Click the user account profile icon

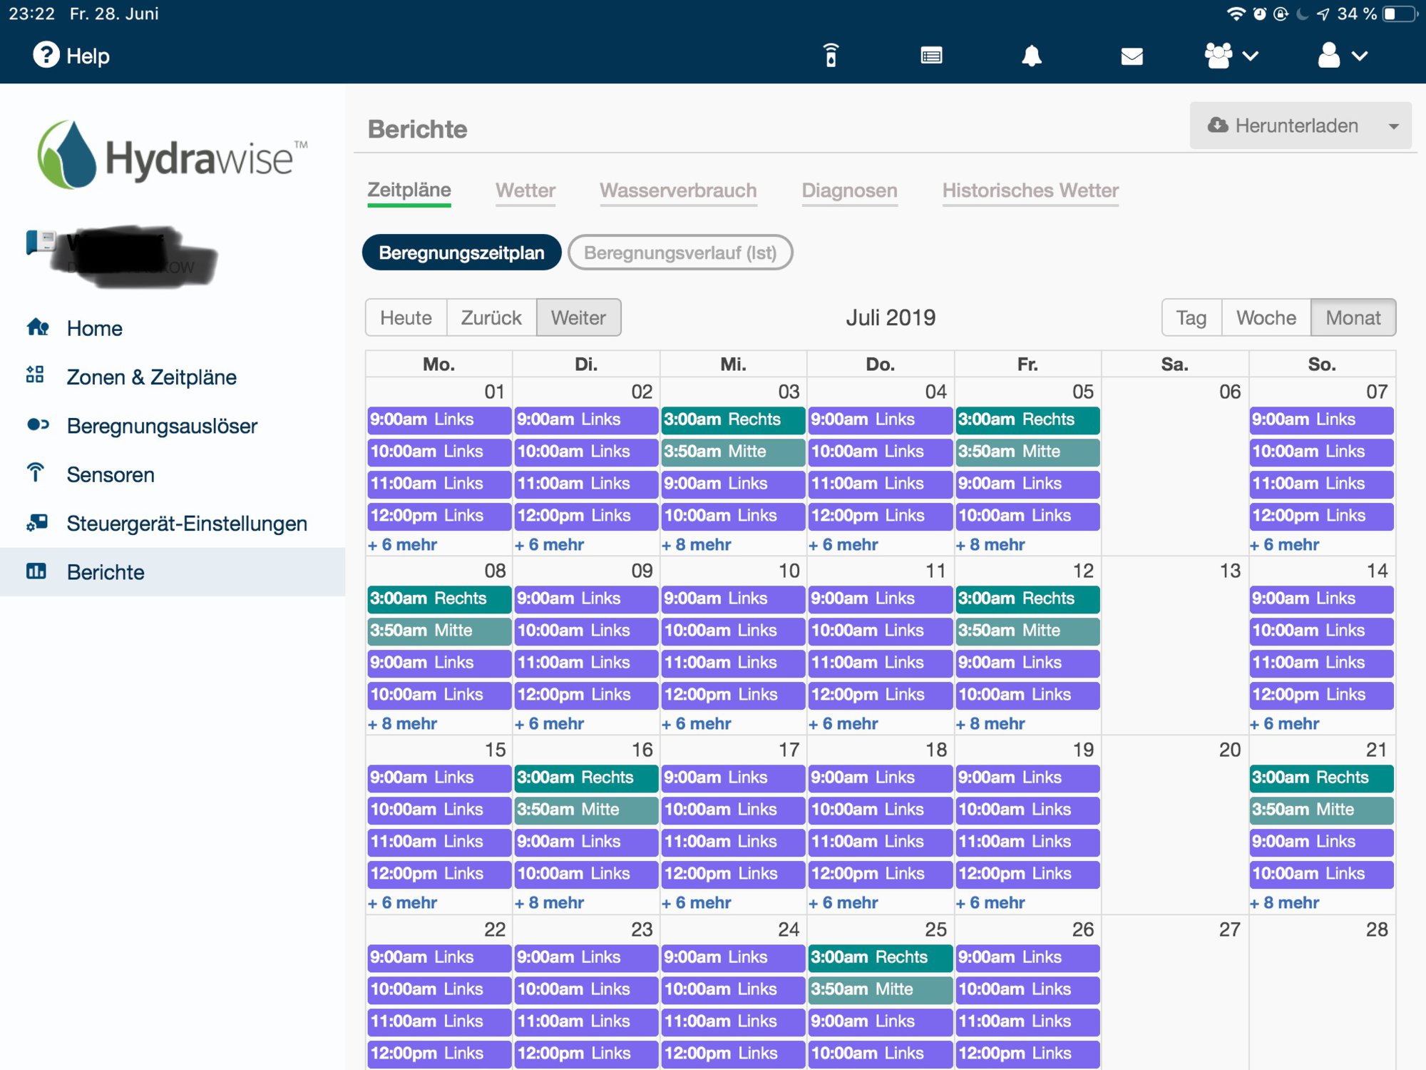pos(1328,55)
